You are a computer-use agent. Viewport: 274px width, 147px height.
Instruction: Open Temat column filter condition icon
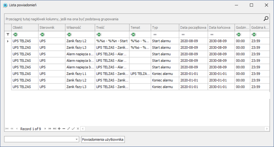click(133, 34)
